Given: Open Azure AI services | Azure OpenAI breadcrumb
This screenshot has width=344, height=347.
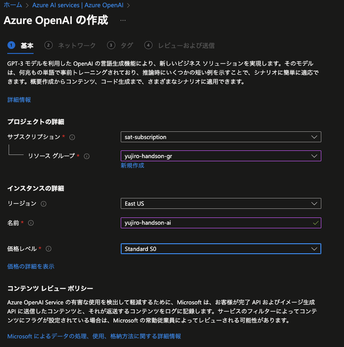Looking at the screenshot, I should coord(78,5).
